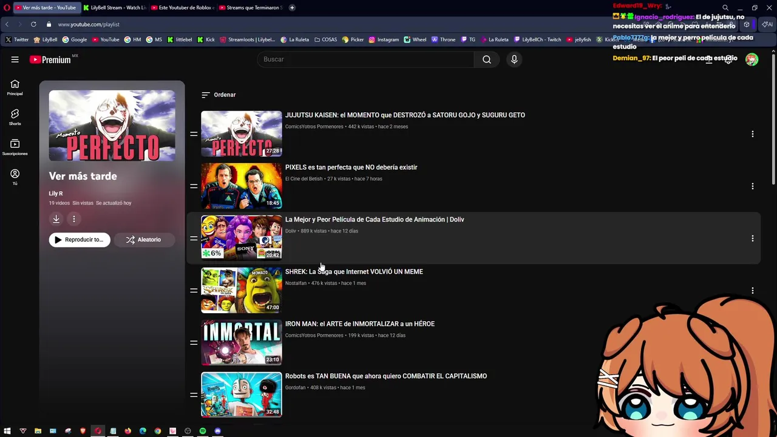Launch Firefox from the taskbar

point(128,431)
